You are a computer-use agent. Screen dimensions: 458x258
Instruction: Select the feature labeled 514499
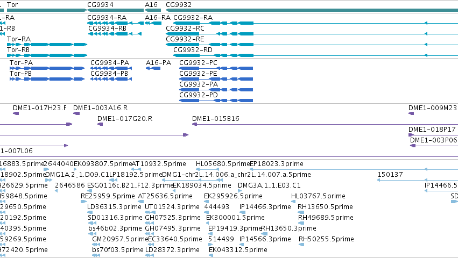pyautogui.click(x=221, y=240)
